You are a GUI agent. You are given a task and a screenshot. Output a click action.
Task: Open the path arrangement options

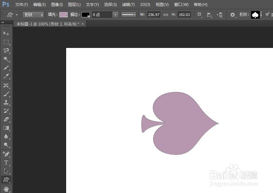[220, 15]
